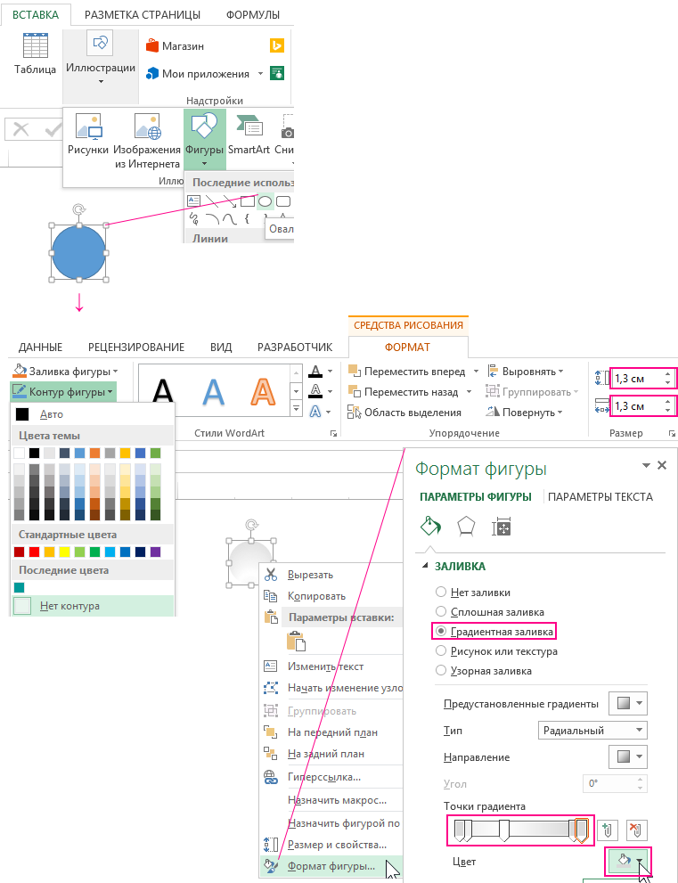Viewport: 678px width, 883px height.
Task: Expand Предустановленные градиенты dropdown
Action: click(x=627, y=704)
